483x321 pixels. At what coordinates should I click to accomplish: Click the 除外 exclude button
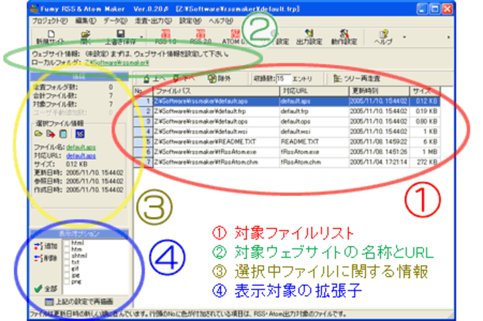(x=219, y=79)
